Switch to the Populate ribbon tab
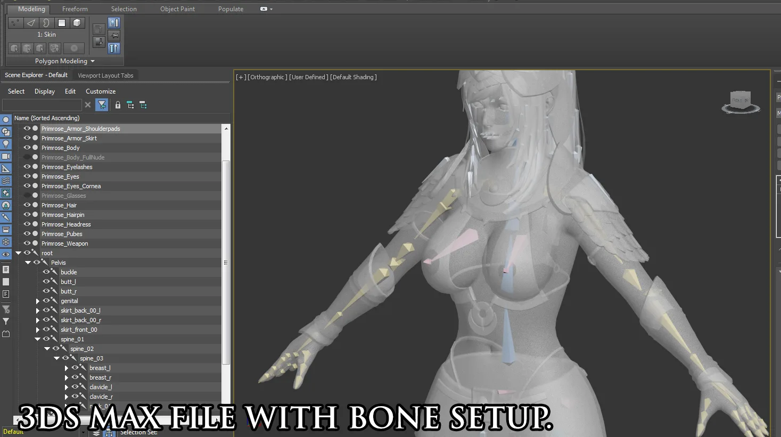This screenshot has height=437, width=781. click(x=231, y=9)
